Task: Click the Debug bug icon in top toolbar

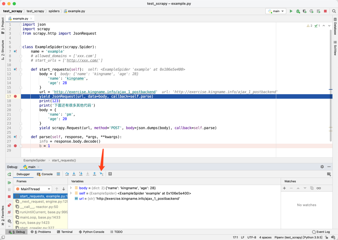Action: point(298,11)
